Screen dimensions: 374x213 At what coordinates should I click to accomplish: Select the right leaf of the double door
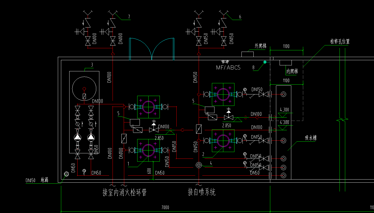[163, 49]
